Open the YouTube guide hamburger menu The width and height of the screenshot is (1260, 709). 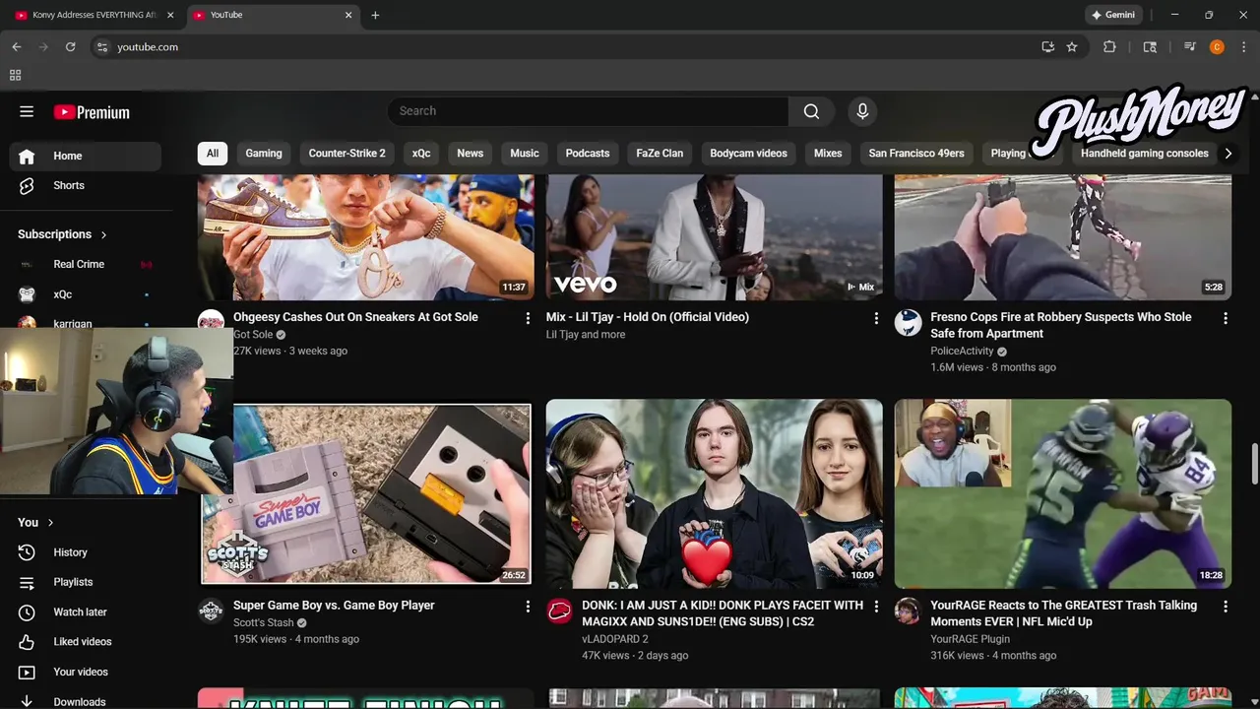(x=27, y=112)
